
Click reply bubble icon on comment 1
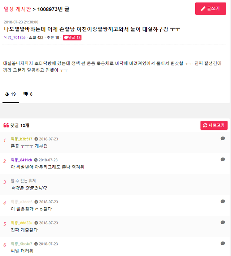(x=223, y=138)
